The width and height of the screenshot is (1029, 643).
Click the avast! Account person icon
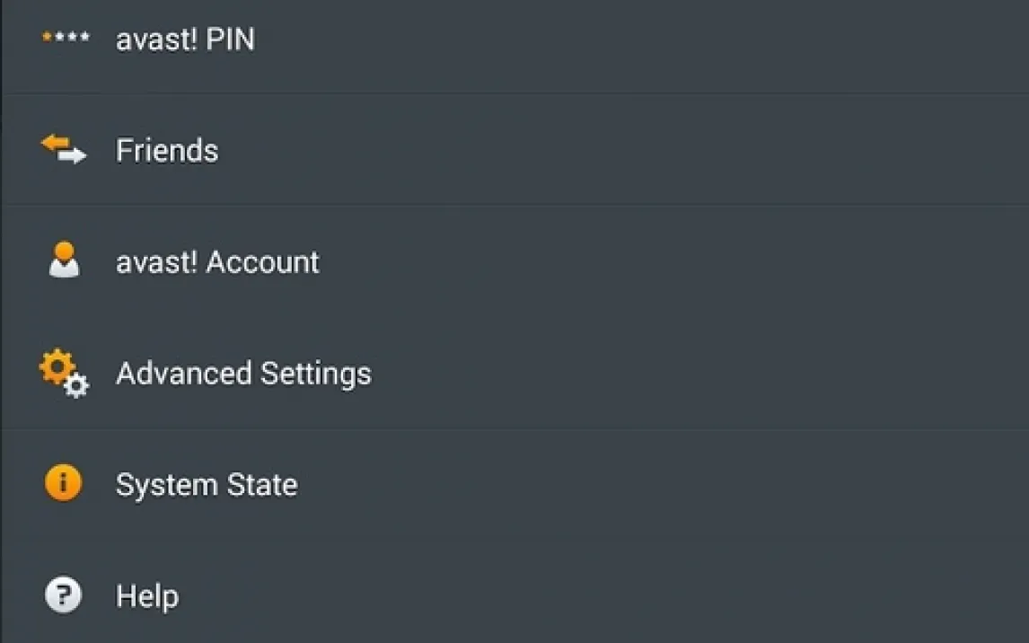coord(64,260)
